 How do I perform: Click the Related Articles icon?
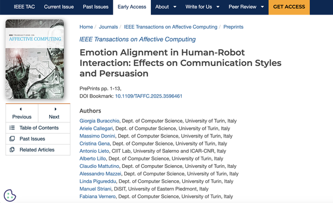click(x=12, y=149)
